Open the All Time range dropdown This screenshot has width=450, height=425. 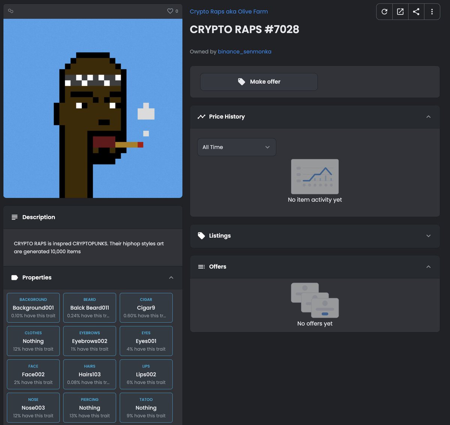point(237,147)
